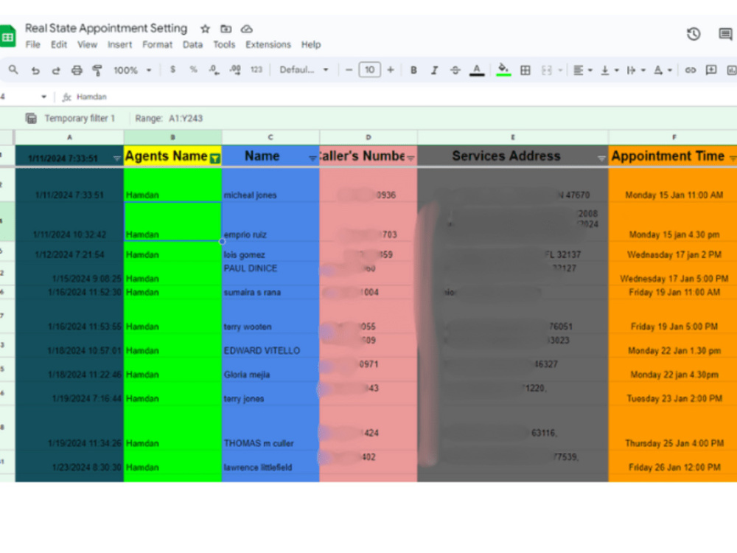Click the Temporary filter 1 icon
Viewport: 737px width, 553px height.
pos(31,119)
